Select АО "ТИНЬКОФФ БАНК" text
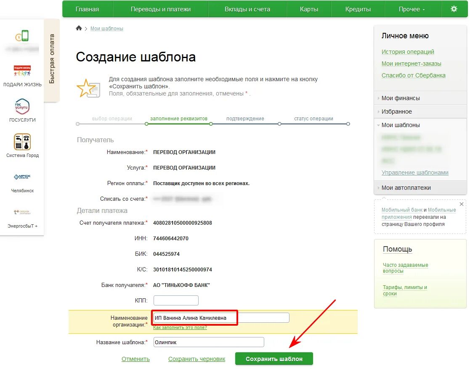The width and height of the screenshot is (470, 369). tap(181, 285)
